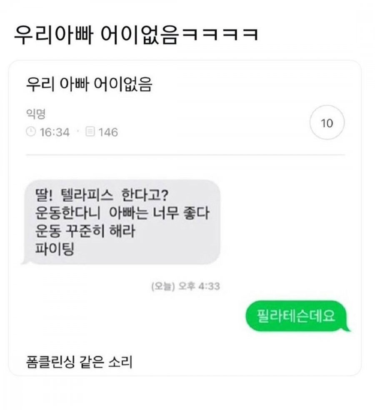The width and height of the screenshot is (375, 410).
Task: Click the word 텔라피스 in the message
Action: (x=87, y=195)
